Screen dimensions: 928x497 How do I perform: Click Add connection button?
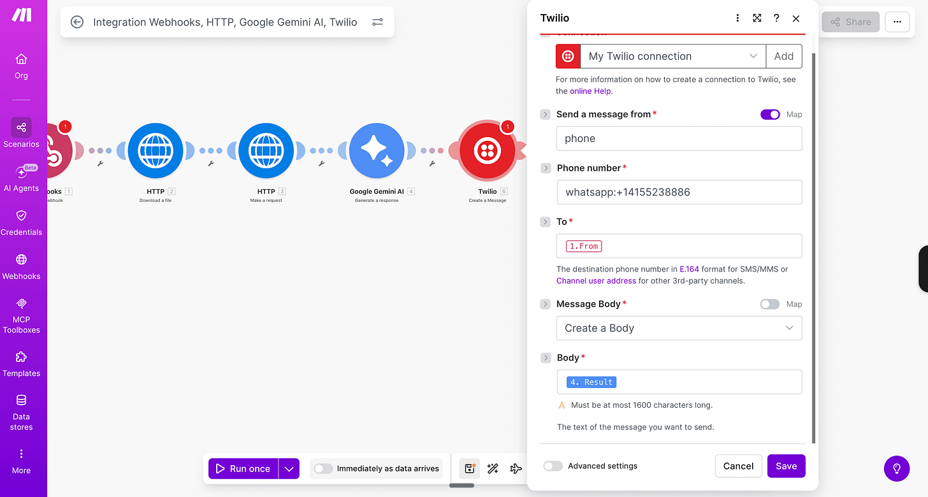(x=784, y=56)
